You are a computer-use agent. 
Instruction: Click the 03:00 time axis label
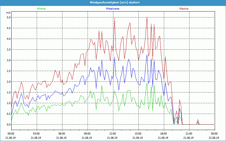tap(37, 134)
